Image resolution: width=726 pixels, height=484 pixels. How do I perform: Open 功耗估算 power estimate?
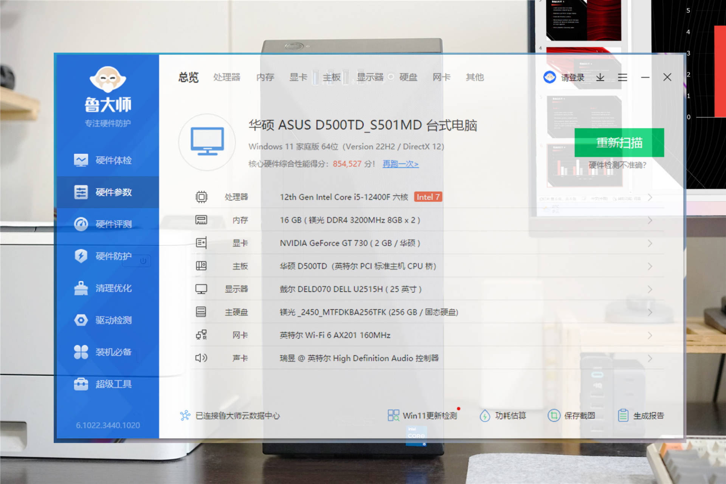point(503,416)
